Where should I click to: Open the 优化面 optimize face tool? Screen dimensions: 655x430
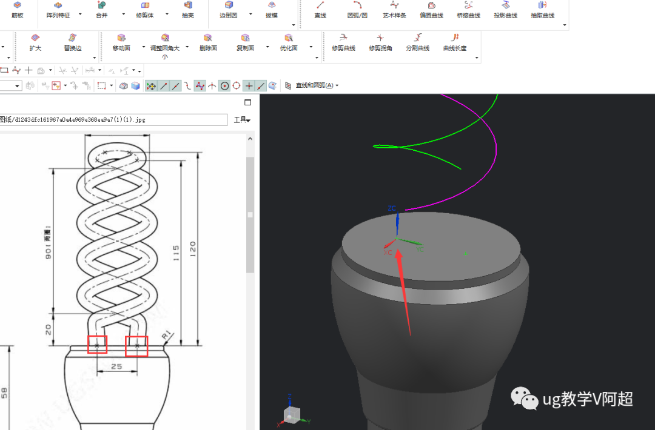click(x=289, y=43)
